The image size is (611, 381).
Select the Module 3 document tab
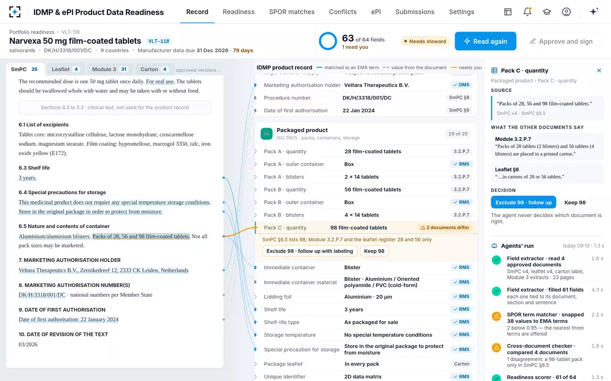coord(109,69)
